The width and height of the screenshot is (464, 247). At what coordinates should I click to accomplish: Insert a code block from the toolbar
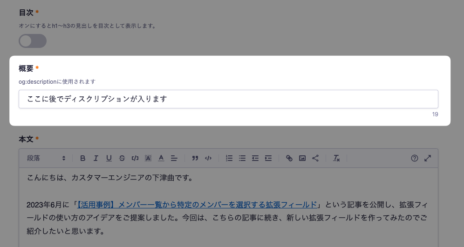pyautogui.click(x=208, y=158)
